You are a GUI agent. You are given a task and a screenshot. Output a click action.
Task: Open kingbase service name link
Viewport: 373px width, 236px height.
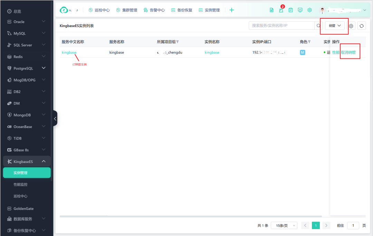pos(69,53)
